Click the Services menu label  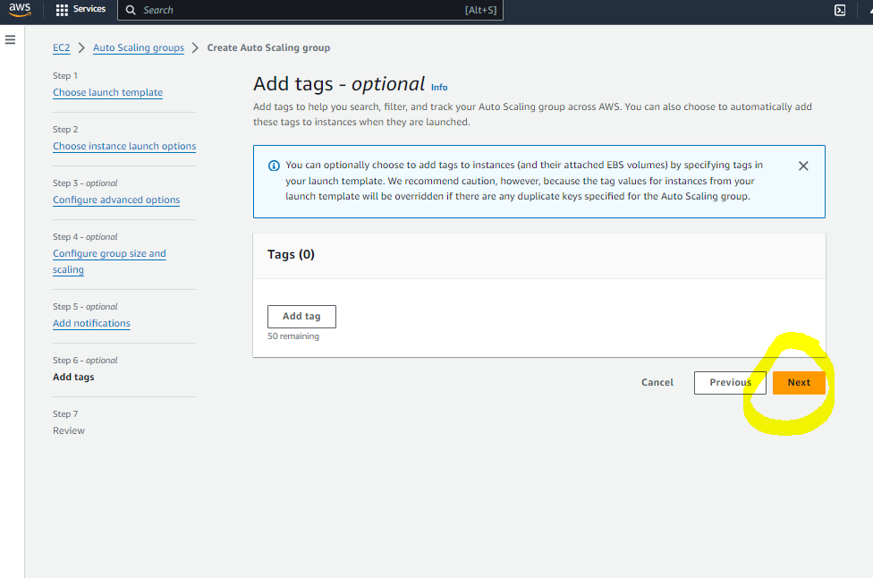[89, 10]
